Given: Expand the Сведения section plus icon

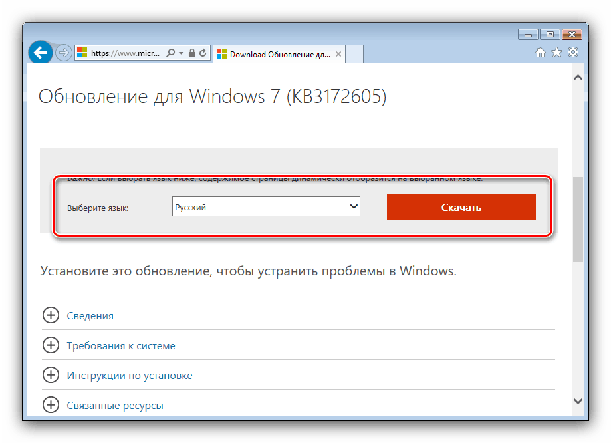Looking at the screenshot, I should (x=51, y=315).
